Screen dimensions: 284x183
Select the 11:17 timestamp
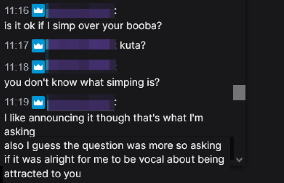16,46
